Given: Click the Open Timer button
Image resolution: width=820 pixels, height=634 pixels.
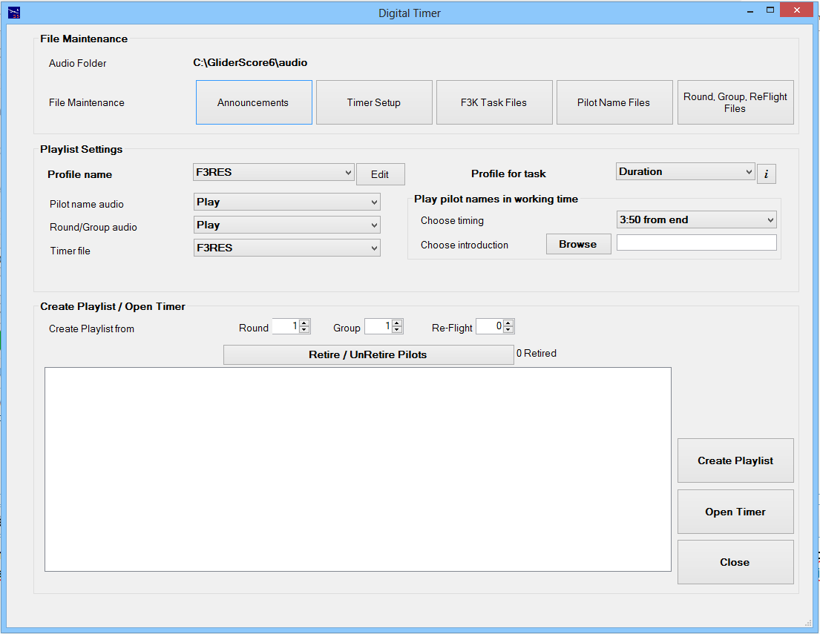Looking at the screenshot, I should pos(735,512).
